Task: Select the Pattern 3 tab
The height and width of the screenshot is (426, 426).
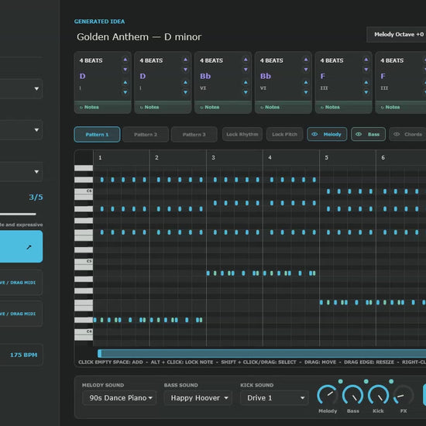Action: (194, 135)
